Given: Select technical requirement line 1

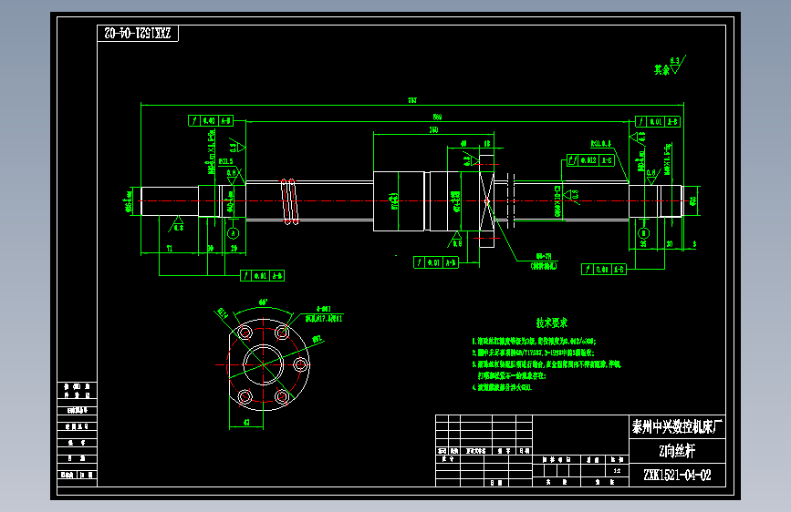Looking at the screenshot, I should [535, 341].
